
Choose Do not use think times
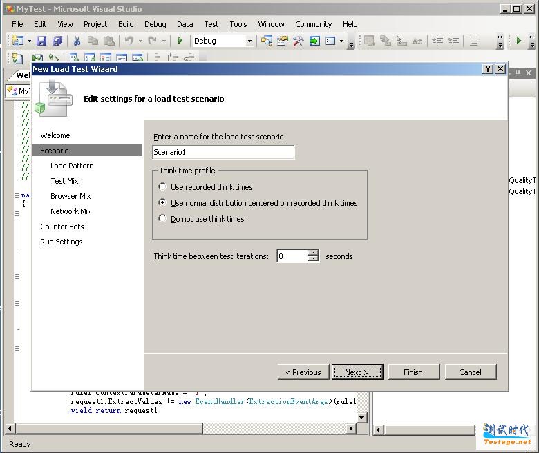163,219
